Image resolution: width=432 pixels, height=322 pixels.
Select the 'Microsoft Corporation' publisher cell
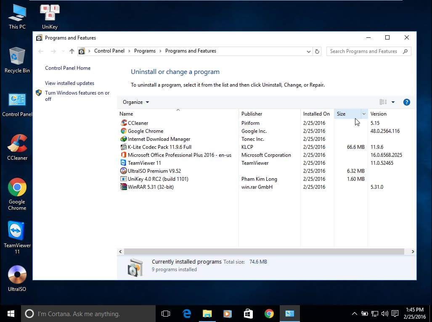point(266,155)
